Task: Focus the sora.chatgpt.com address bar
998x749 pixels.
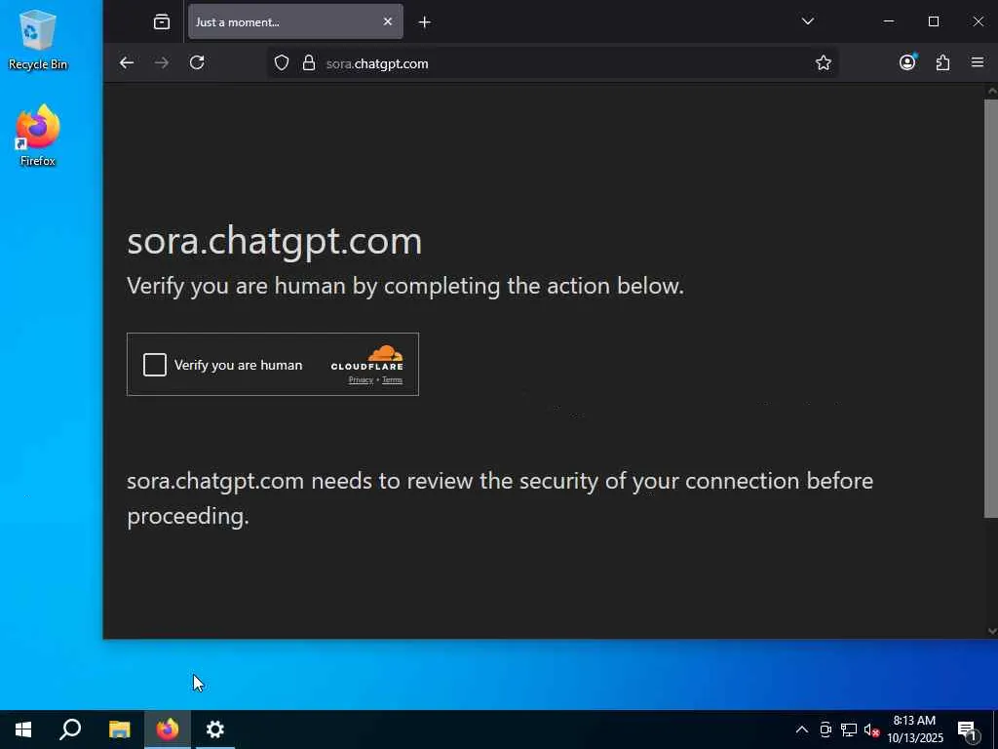Action: coord(554,63)
